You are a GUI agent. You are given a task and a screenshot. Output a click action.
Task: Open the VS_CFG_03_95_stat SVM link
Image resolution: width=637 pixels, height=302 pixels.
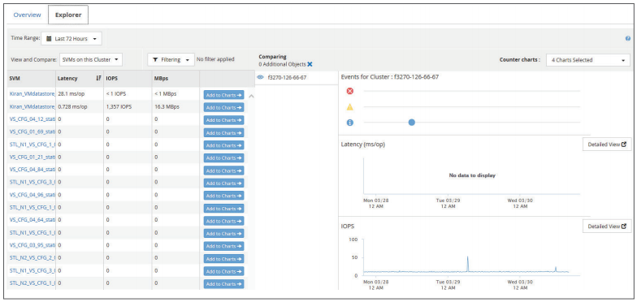tap(32, 245)
